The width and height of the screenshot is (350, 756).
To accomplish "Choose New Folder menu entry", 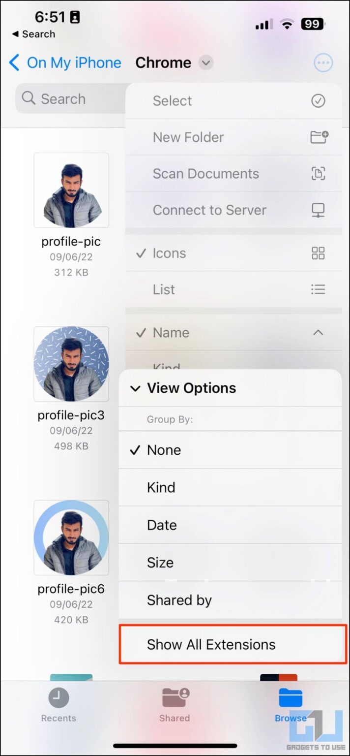I will click(x=233, y=137).
